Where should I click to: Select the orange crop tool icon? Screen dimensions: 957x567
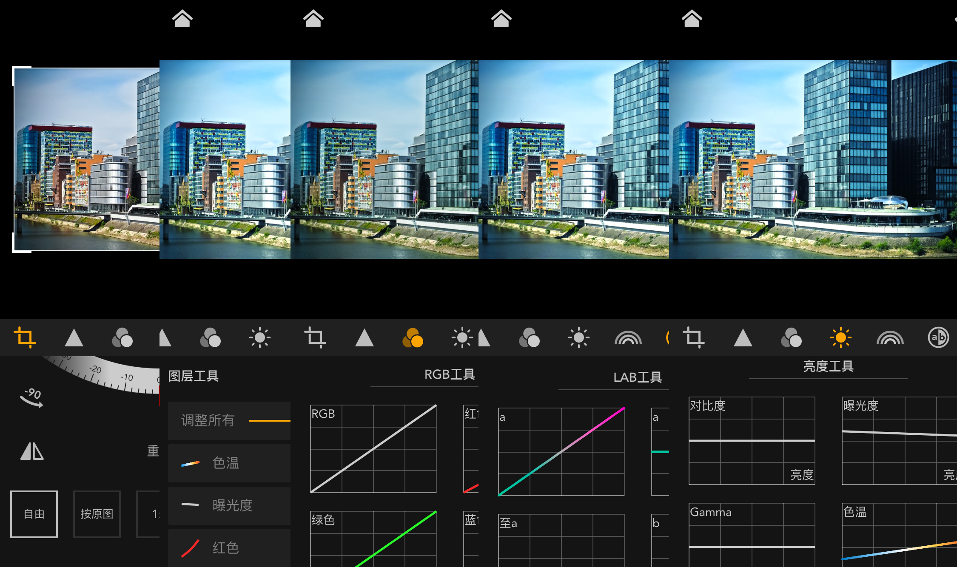25,338
